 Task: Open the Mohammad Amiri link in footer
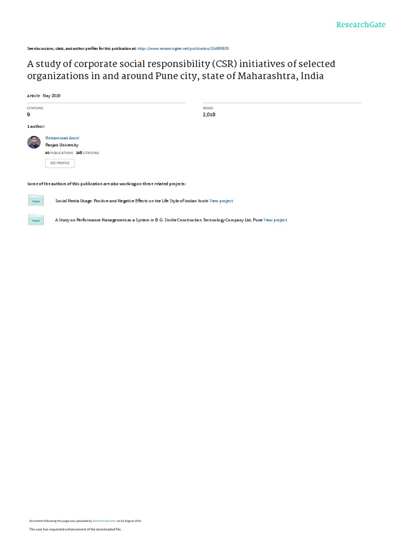click(104, 521)
